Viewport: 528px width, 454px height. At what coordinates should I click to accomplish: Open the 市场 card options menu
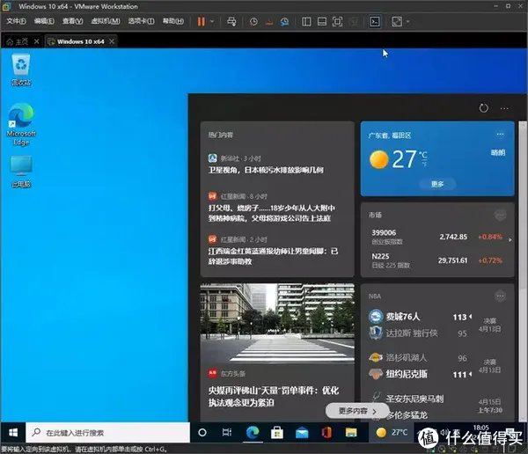click(500, 215)
